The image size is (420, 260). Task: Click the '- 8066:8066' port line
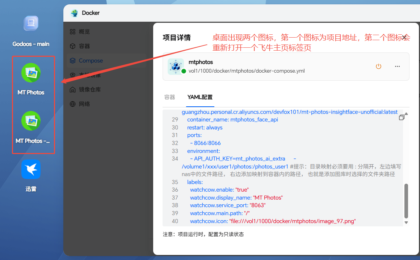click(x=205, y=143)
